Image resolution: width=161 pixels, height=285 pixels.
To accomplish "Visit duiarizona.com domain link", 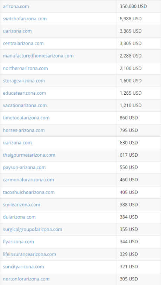I will pyautogui.click(x=19, y=217).
